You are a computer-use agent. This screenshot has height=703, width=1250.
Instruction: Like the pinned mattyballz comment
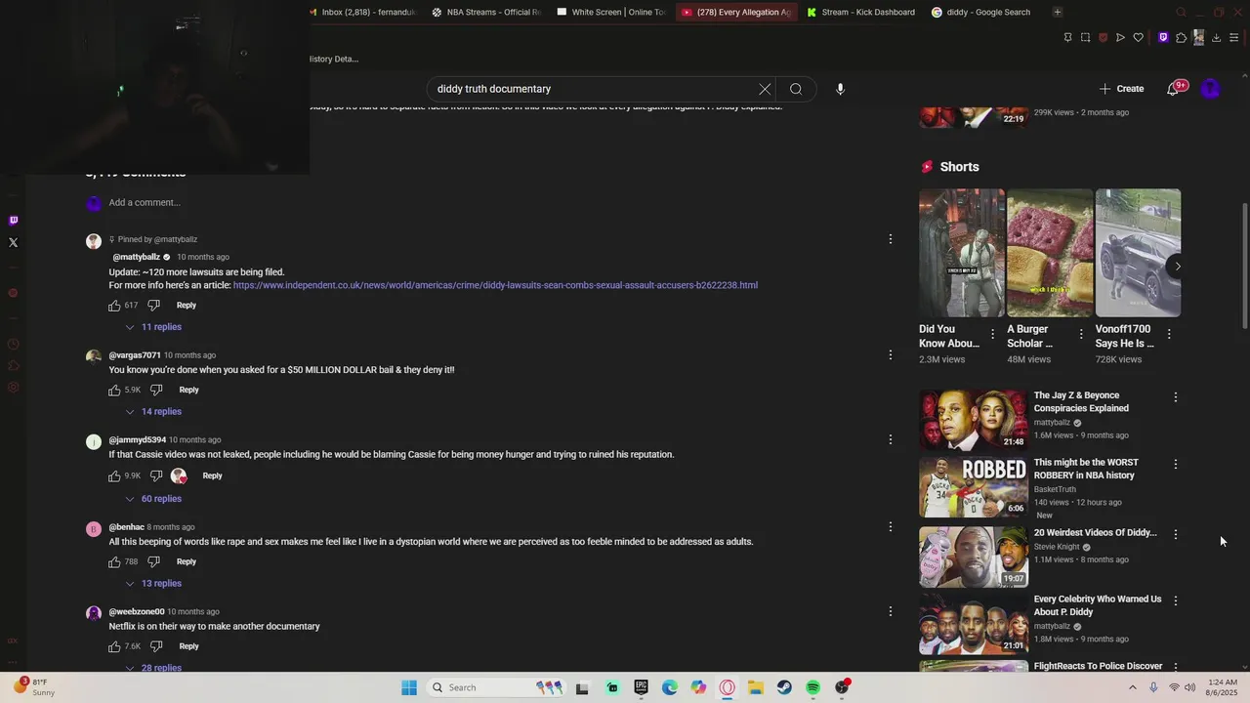point(114,306)
